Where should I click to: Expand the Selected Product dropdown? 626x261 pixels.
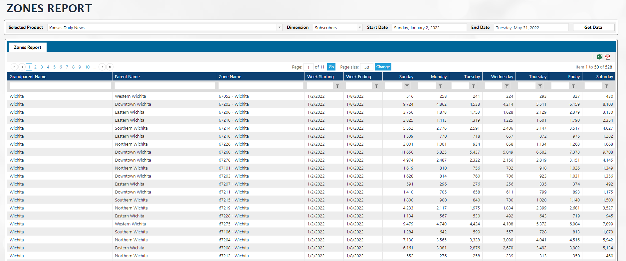(280, 28)
